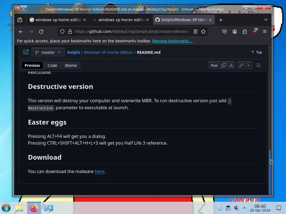The image size is (286, 214).
Task: Open a new browser tab
Action: pyautogui.click(x=221, y=20)
